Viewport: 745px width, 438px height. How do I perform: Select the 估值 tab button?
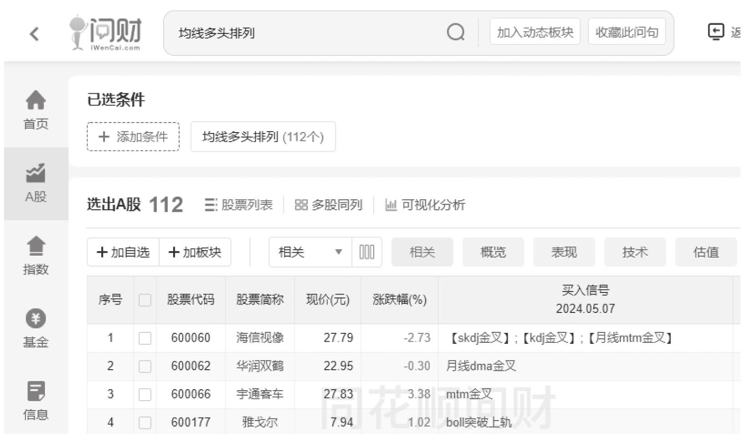click(x=706, y=252)
